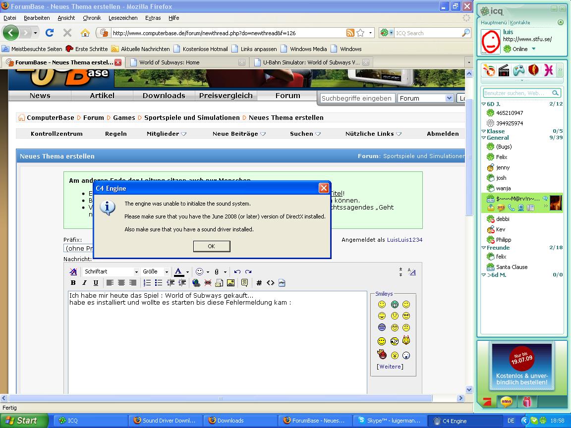The height and width of the screenshot is (428, 571).
Task: Wrap selection in quote tags
Action: pyautogui.click(x=245, y=283)
